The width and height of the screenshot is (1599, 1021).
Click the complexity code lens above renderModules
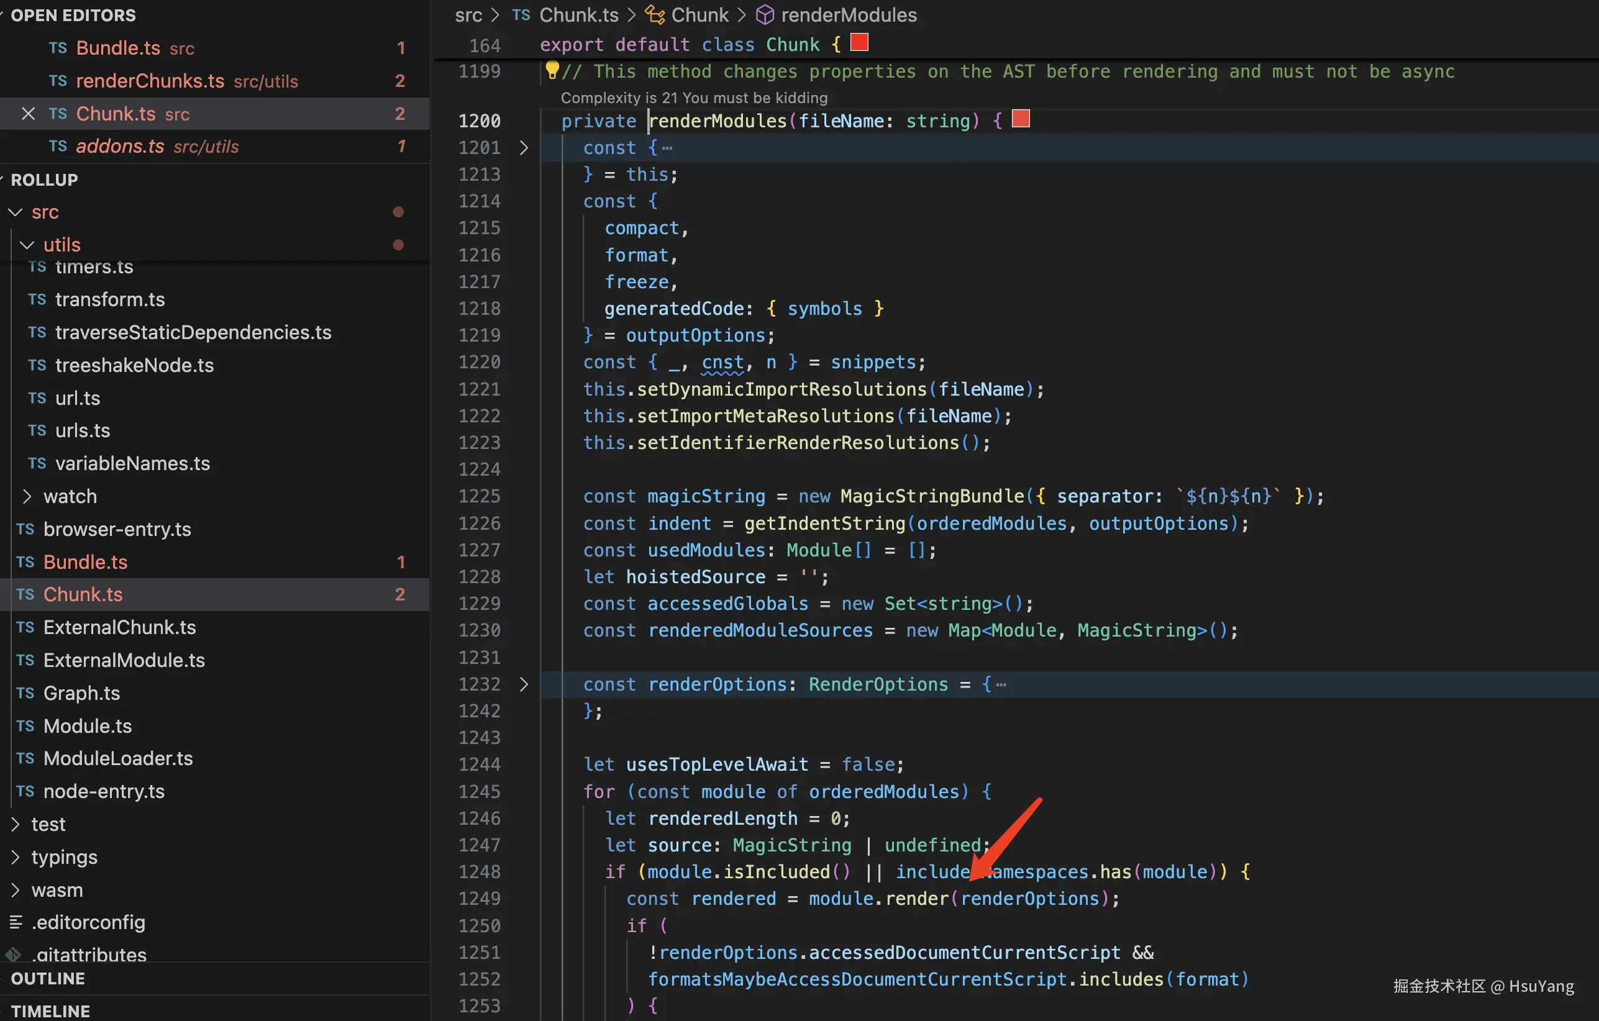(693, 98)
